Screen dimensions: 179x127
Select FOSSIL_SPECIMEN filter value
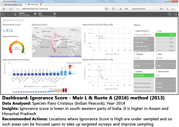(144, 39)
